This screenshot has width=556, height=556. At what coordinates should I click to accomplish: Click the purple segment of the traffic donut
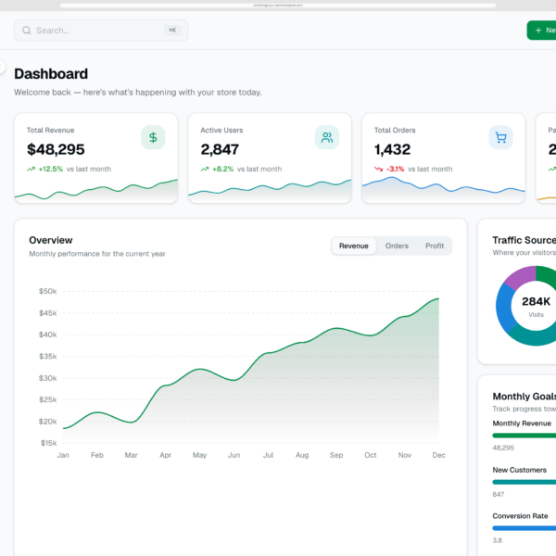[521, 276]
